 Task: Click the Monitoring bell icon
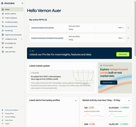[3, 31]
